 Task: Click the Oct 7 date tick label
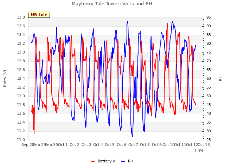click(x=133, y=145)
